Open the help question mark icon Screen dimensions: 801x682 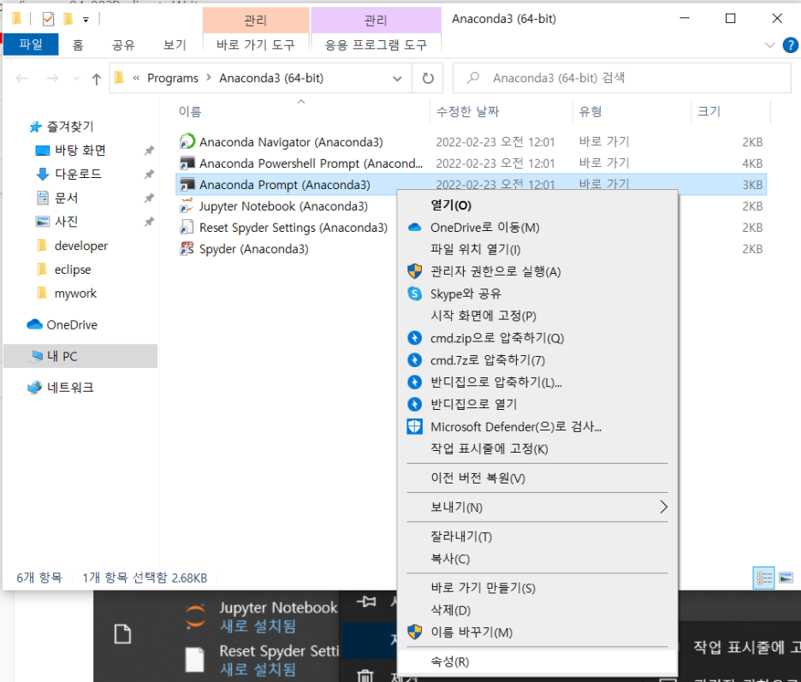click(790, 45)
